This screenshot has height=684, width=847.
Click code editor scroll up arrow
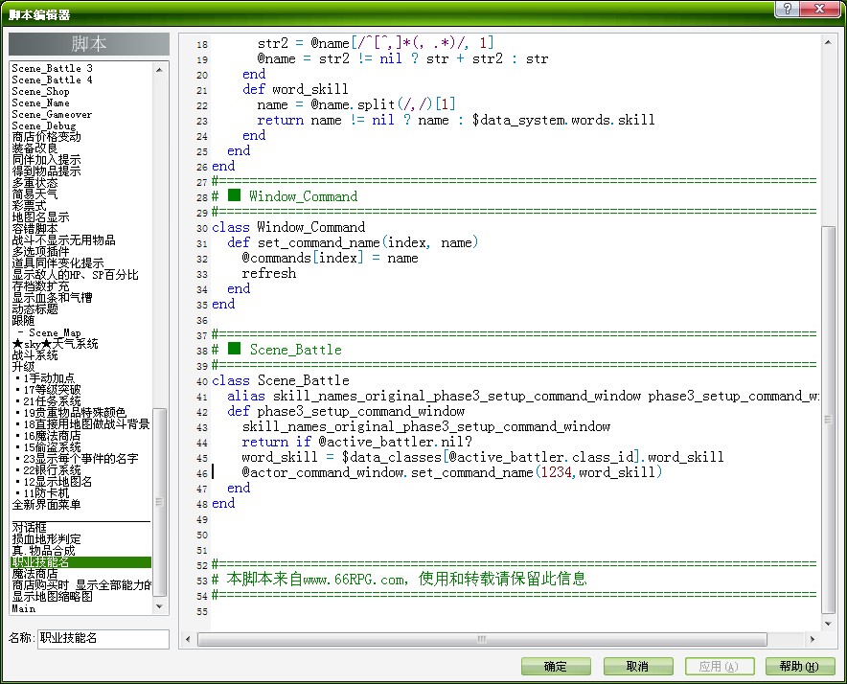[x=828, y=42]
